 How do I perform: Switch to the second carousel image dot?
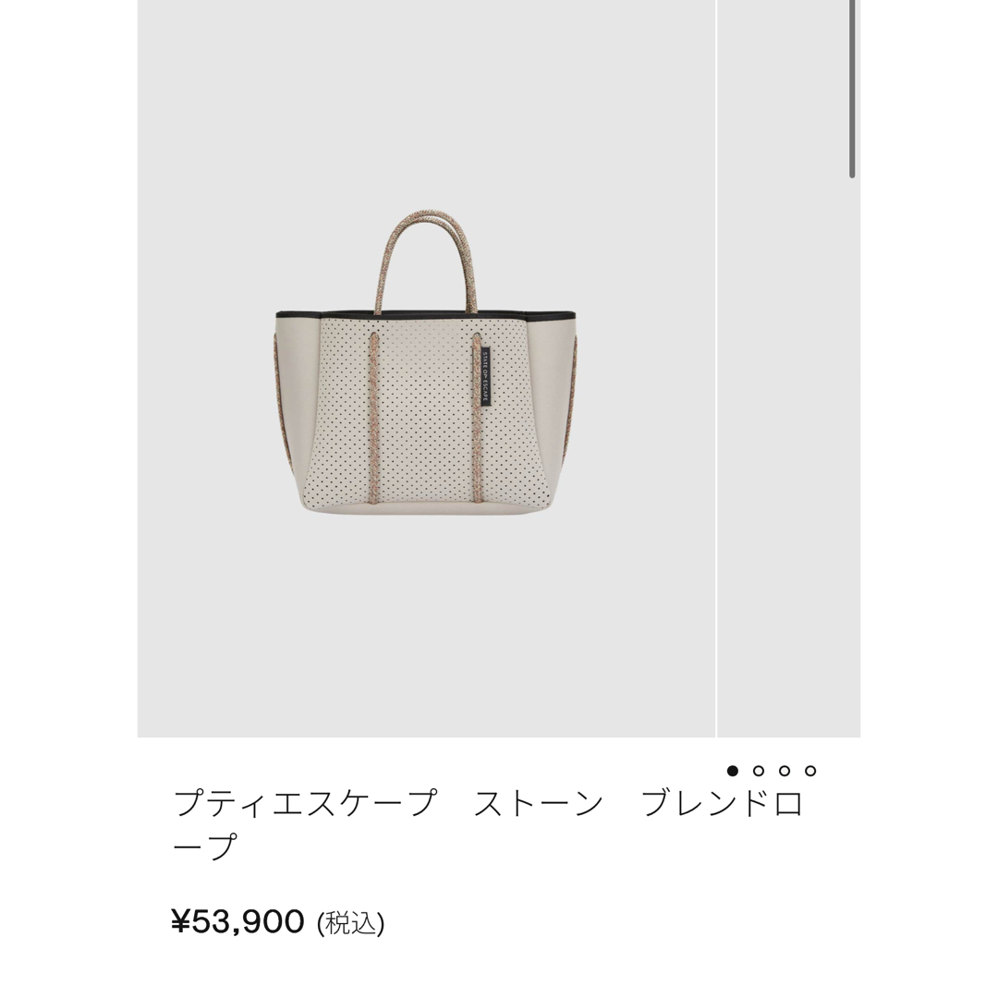758,771
